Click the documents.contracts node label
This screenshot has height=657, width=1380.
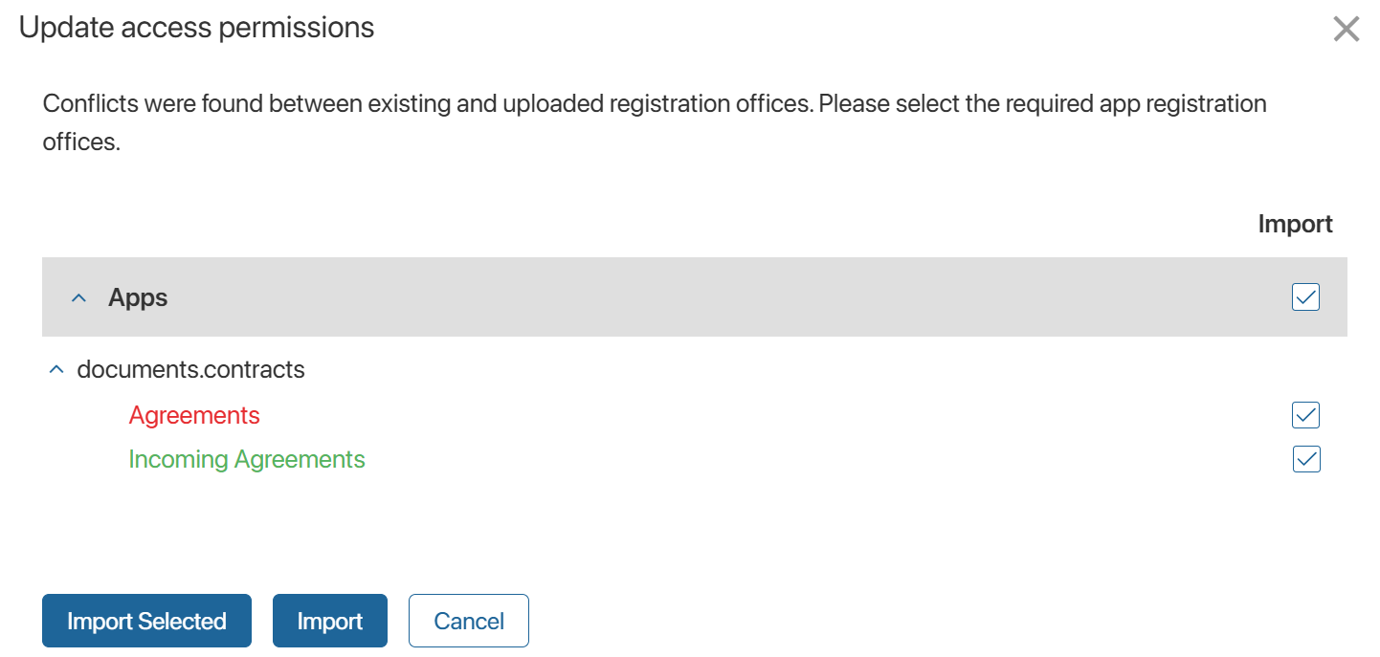190,369
